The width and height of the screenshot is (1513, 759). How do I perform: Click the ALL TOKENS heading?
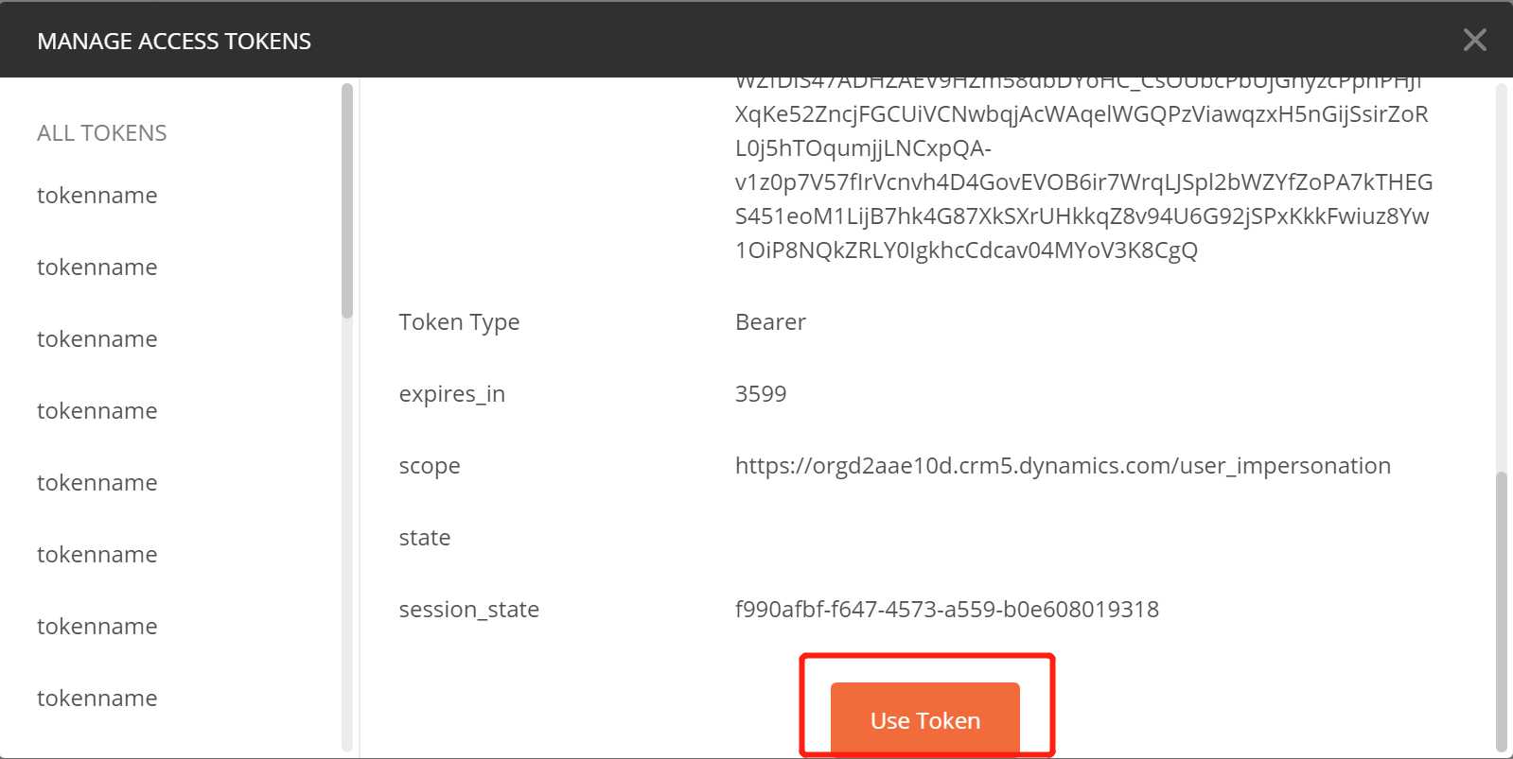102,133
